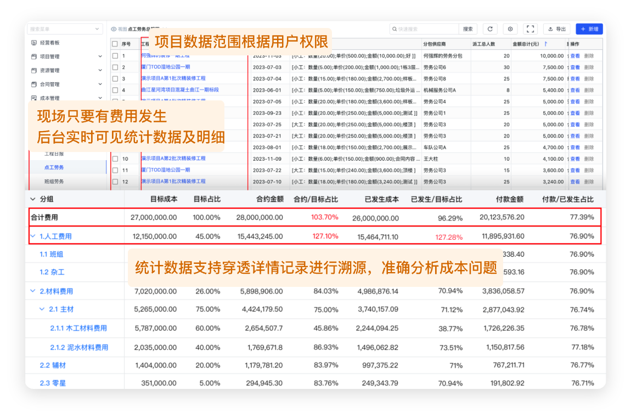Screen dimensions: 631x418
Task: Click the 20,123,576.20 payment amount cell
Action: tap(502, 217)
